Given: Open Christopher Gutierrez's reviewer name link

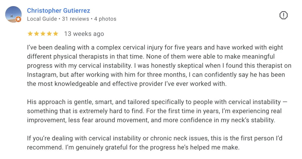Looking at the screenshot, I should (x=58, y=11).
